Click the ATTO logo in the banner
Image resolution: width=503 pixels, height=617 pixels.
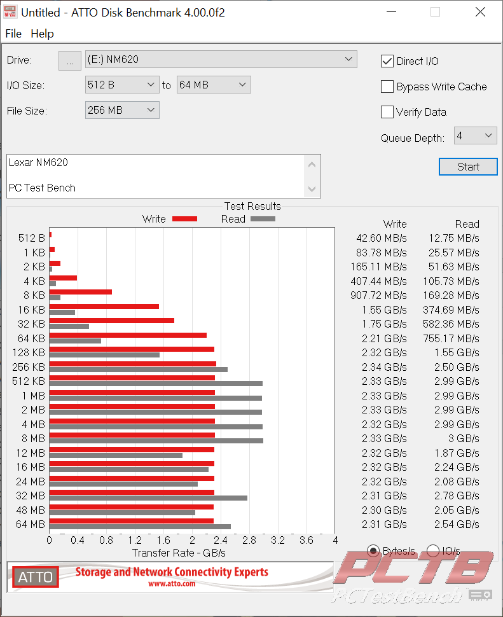pyautogui.click(x=36, y=577)
